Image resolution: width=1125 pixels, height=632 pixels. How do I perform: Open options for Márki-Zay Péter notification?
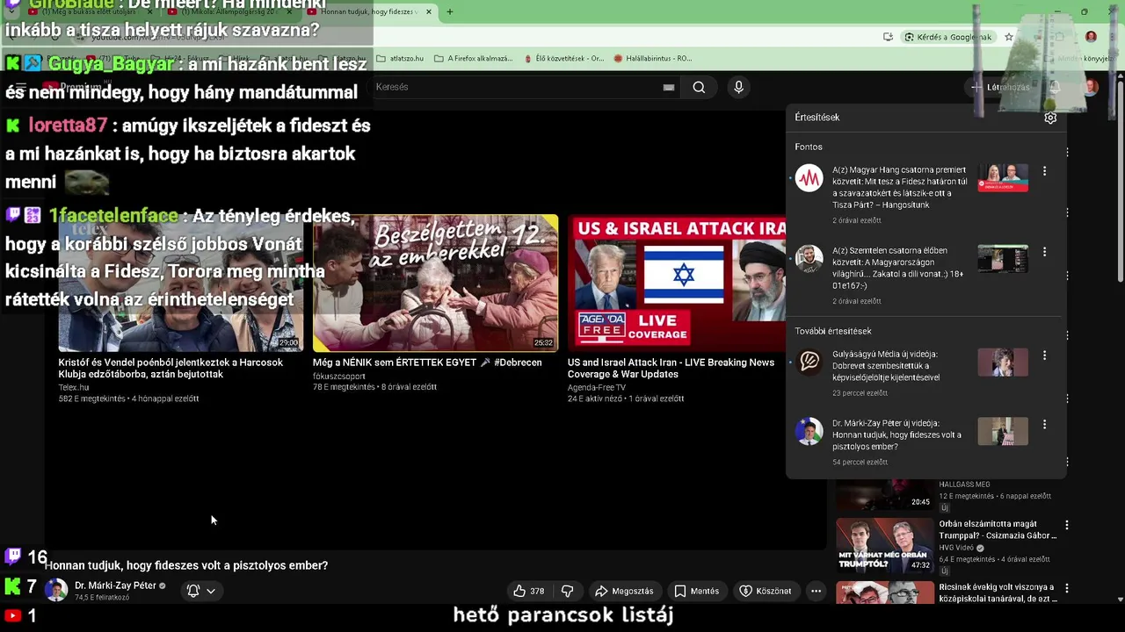pos(1044,424)
